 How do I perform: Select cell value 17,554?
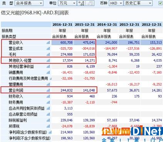coord(67,60)
